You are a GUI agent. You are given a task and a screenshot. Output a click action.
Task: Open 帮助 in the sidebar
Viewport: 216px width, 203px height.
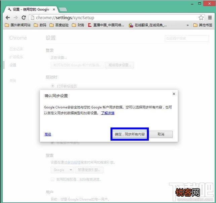[13, 81]
